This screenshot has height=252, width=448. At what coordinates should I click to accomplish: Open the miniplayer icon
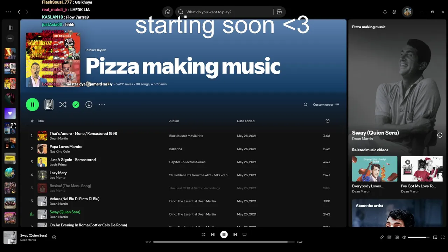pos(435,237)
